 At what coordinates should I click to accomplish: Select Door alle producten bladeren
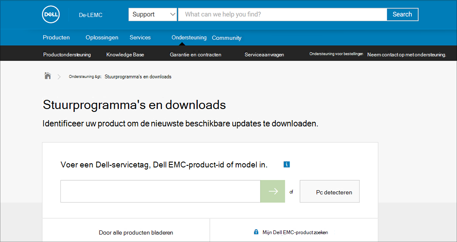(x=136, y=233)
